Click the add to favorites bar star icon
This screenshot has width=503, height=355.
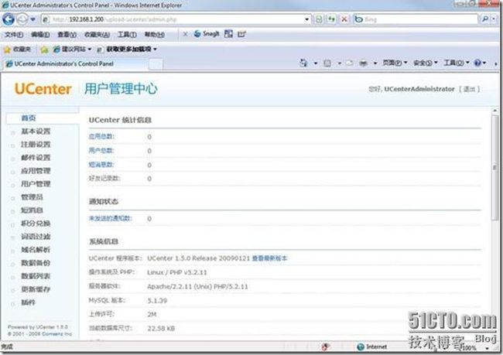(x=44, y=49)
